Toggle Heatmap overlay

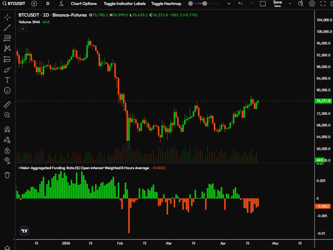click(166, 4)
